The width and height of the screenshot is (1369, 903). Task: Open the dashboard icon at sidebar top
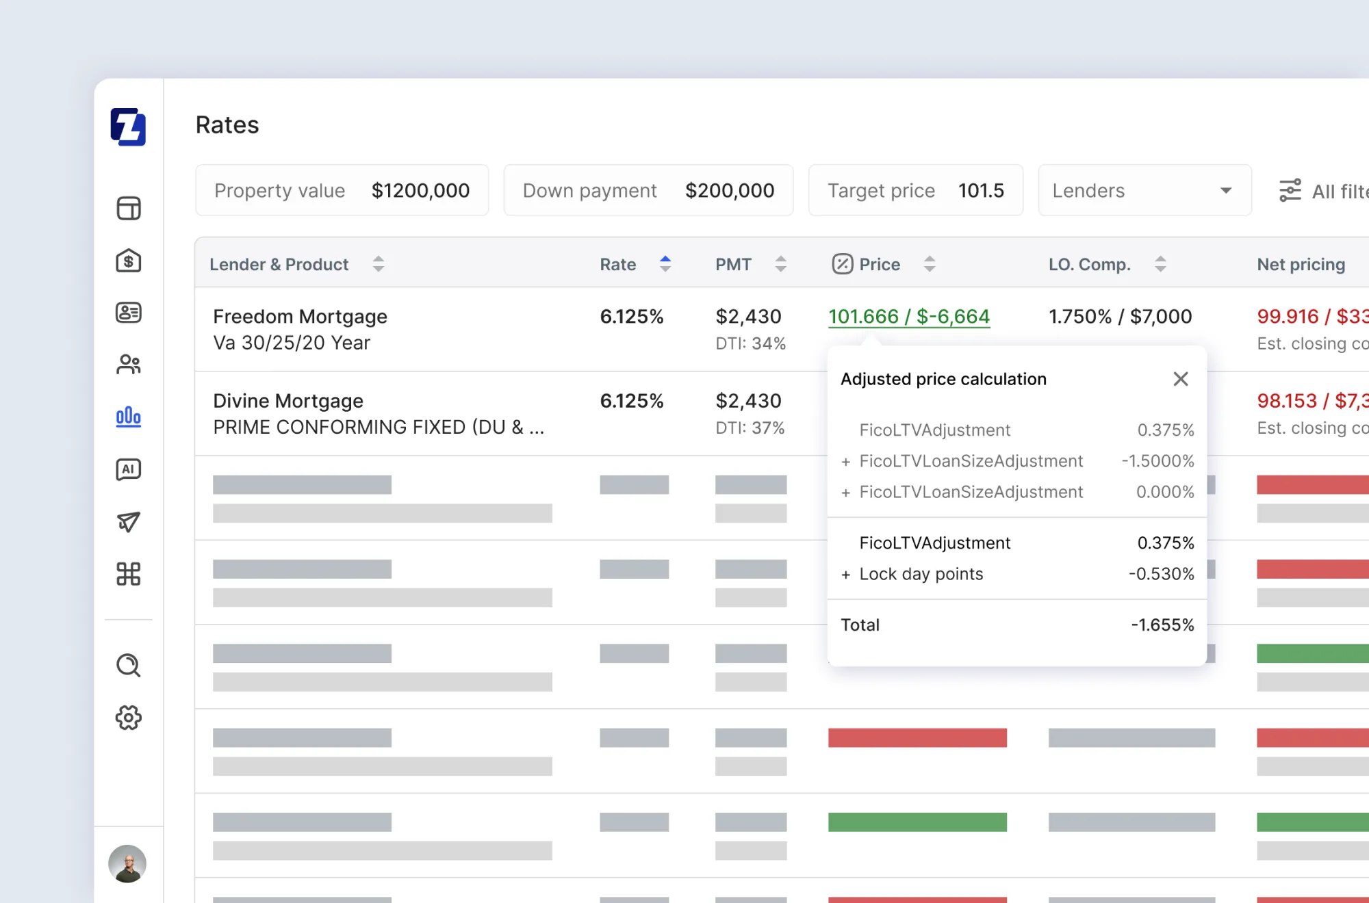(128, 208)
